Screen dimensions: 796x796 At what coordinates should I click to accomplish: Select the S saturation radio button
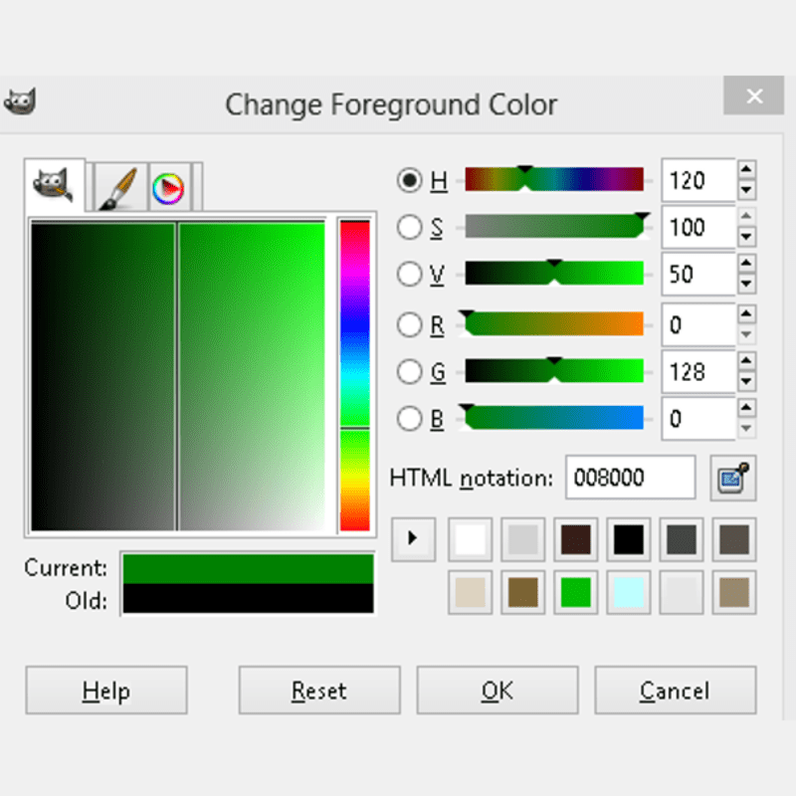(409, 228)
